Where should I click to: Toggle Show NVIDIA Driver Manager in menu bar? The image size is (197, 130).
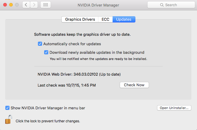pos(7,108)
